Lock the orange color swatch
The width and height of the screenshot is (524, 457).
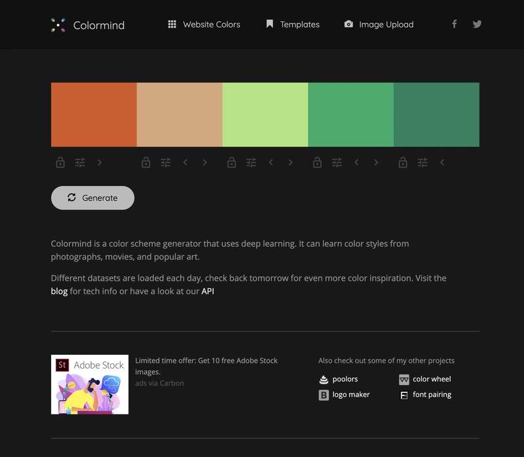click(x=60, y=162)
